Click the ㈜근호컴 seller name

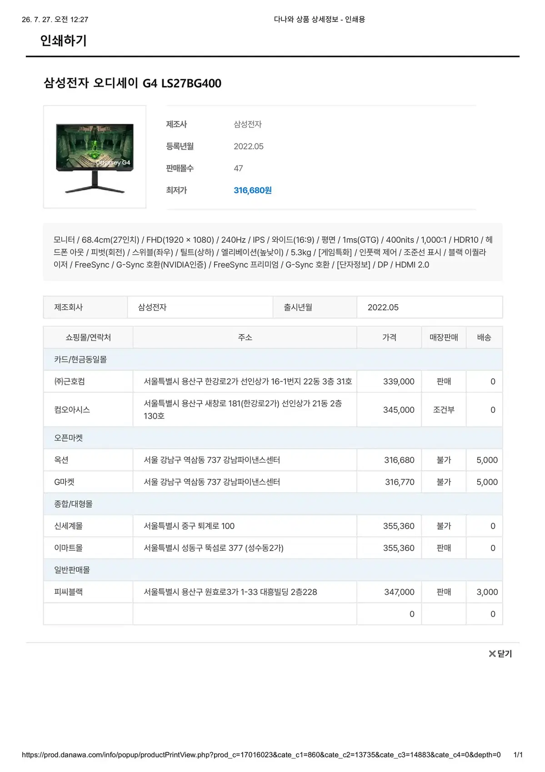[x=70, y=381]
